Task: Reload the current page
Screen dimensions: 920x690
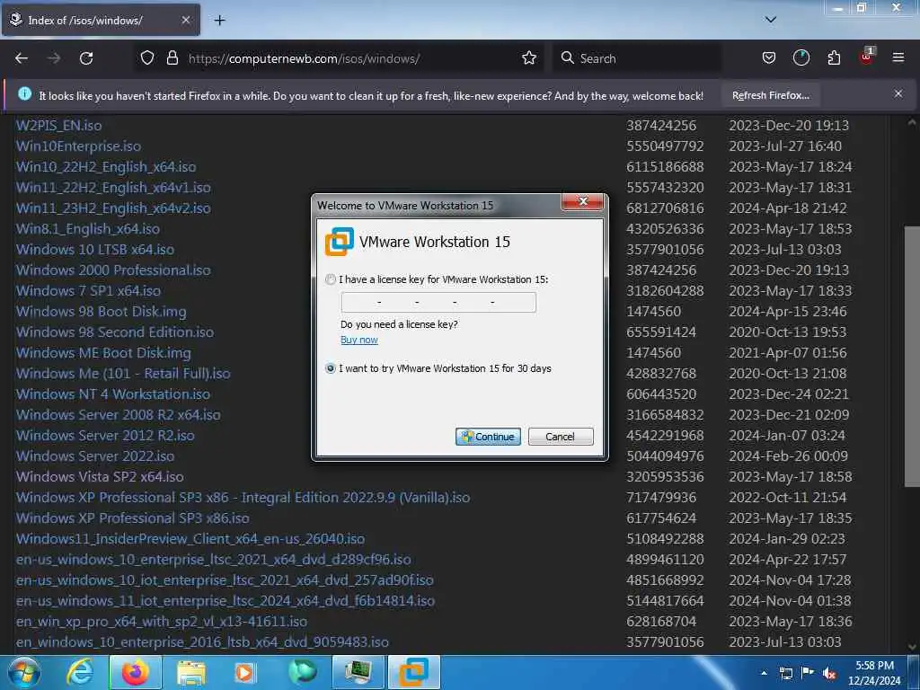Action: [86, 58]
